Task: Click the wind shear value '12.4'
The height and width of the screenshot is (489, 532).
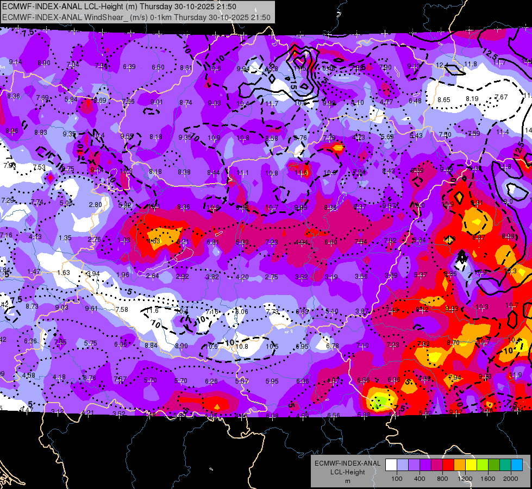Action: pyautogui.click(x=442, y=65)
